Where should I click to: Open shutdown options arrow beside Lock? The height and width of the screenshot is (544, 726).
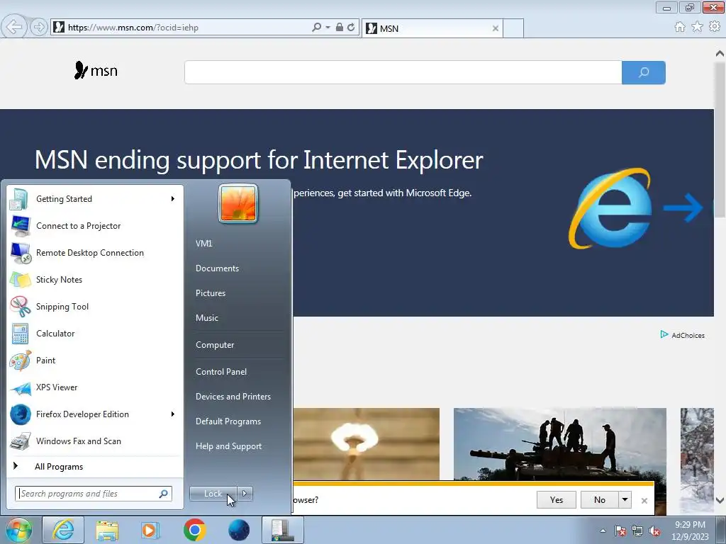coord(245,494)
